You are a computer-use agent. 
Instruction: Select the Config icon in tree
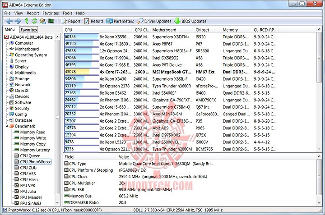[x=12, y=114]
